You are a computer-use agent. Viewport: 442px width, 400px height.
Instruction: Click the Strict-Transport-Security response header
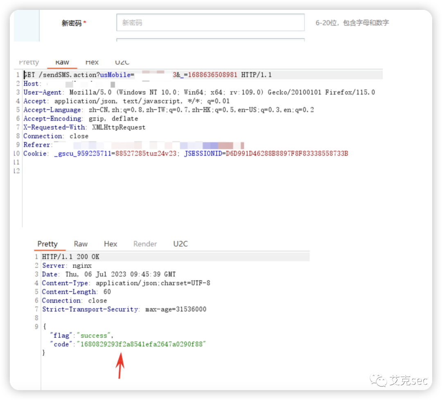(90, 309)
